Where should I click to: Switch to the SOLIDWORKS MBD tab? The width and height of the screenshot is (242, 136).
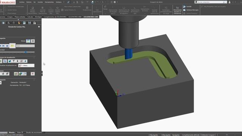[x=75, y=17]
